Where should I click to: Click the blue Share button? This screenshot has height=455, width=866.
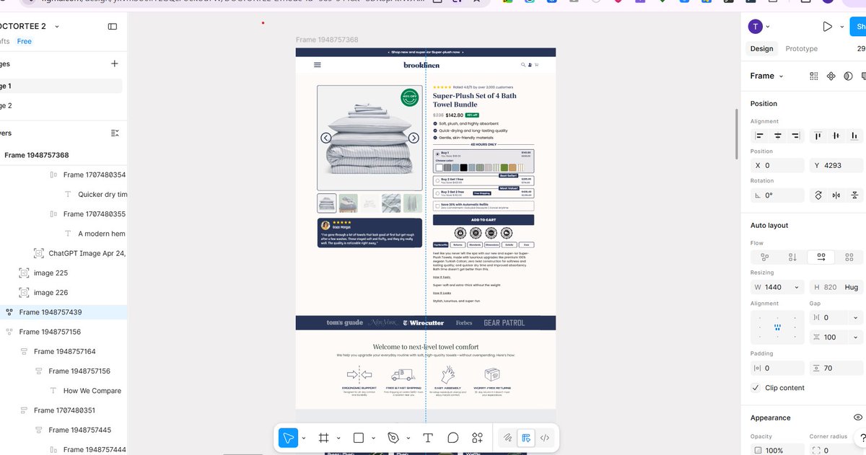[x=859, y=27]
